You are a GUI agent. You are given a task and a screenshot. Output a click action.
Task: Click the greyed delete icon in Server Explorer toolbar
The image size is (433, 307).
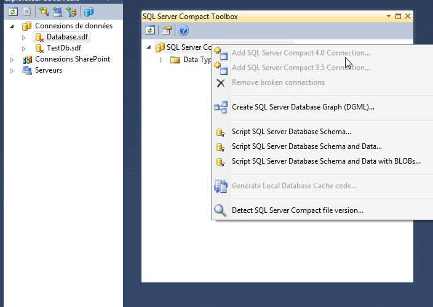27,12
